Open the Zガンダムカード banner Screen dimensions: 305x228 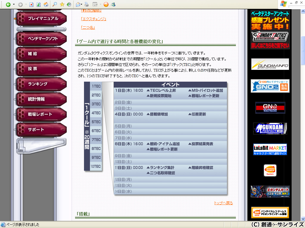pos(270,192)
